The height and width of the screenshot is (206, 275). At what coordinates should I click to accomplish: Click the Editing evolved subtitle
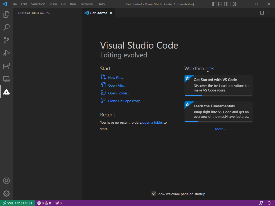[x=124, y=55]
